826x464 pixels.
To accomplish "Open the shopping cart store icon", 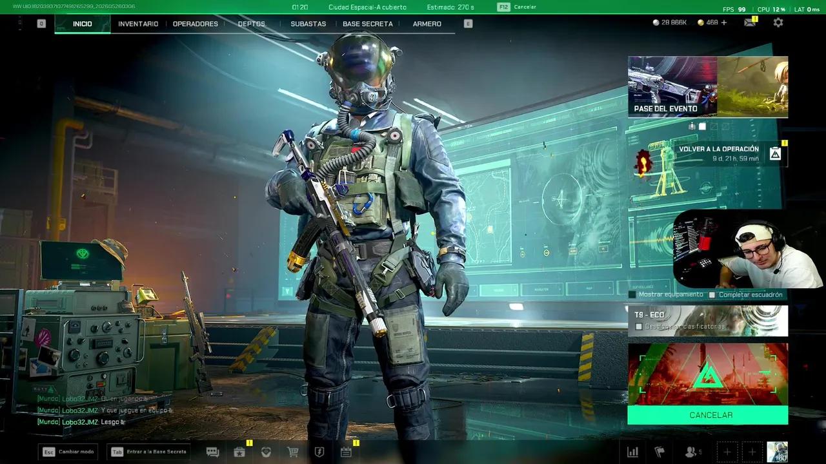I will coord(292,452).
